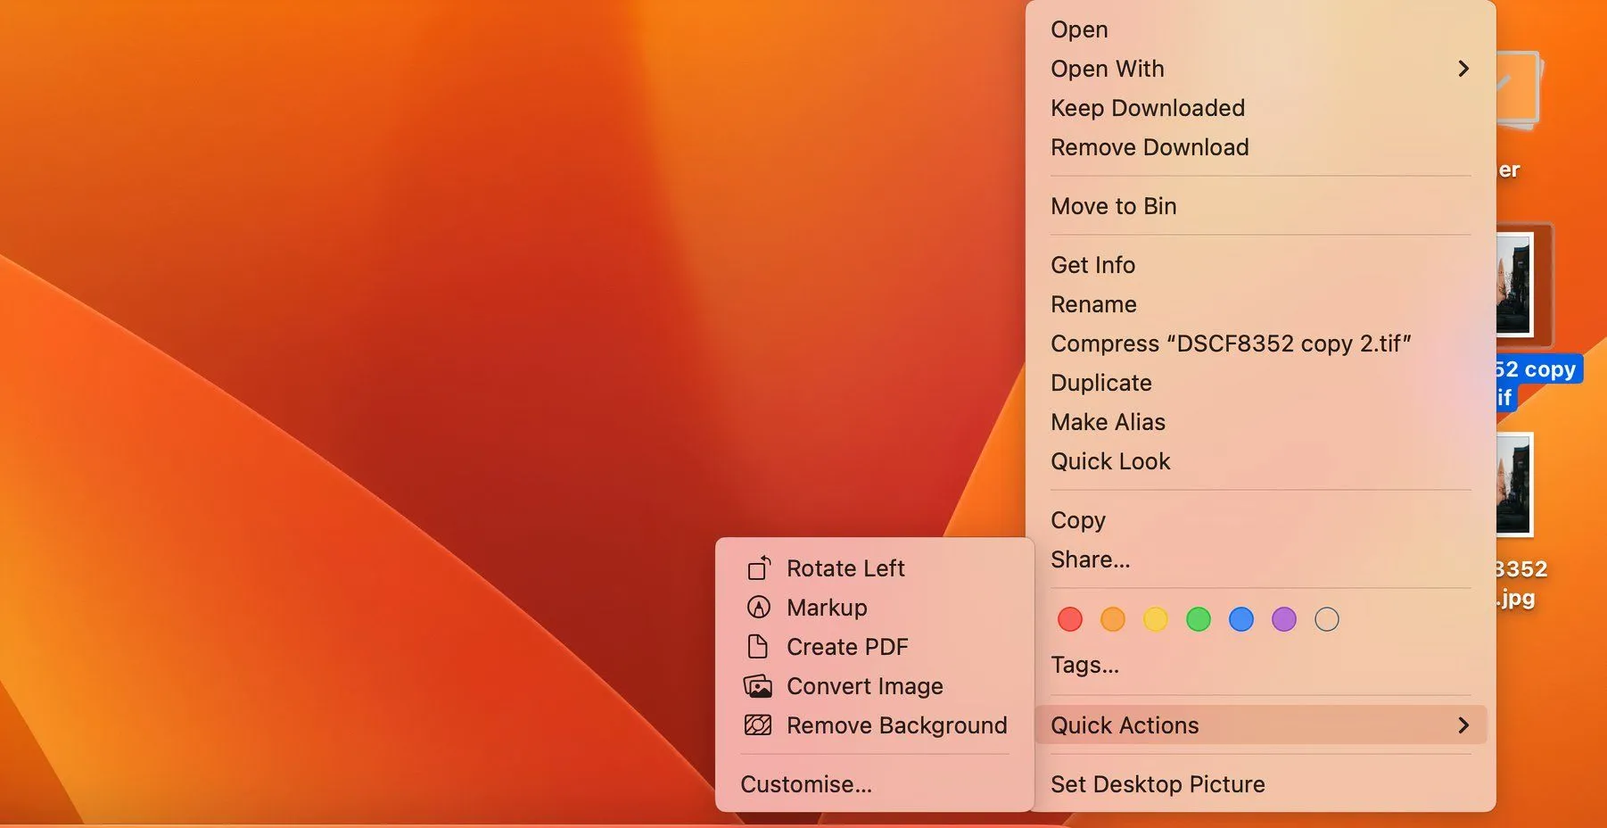This screenshot has height=828, width=1607.
Task: Apply the green tag color
Action: pyautogui.click(x=1199, y=619)
